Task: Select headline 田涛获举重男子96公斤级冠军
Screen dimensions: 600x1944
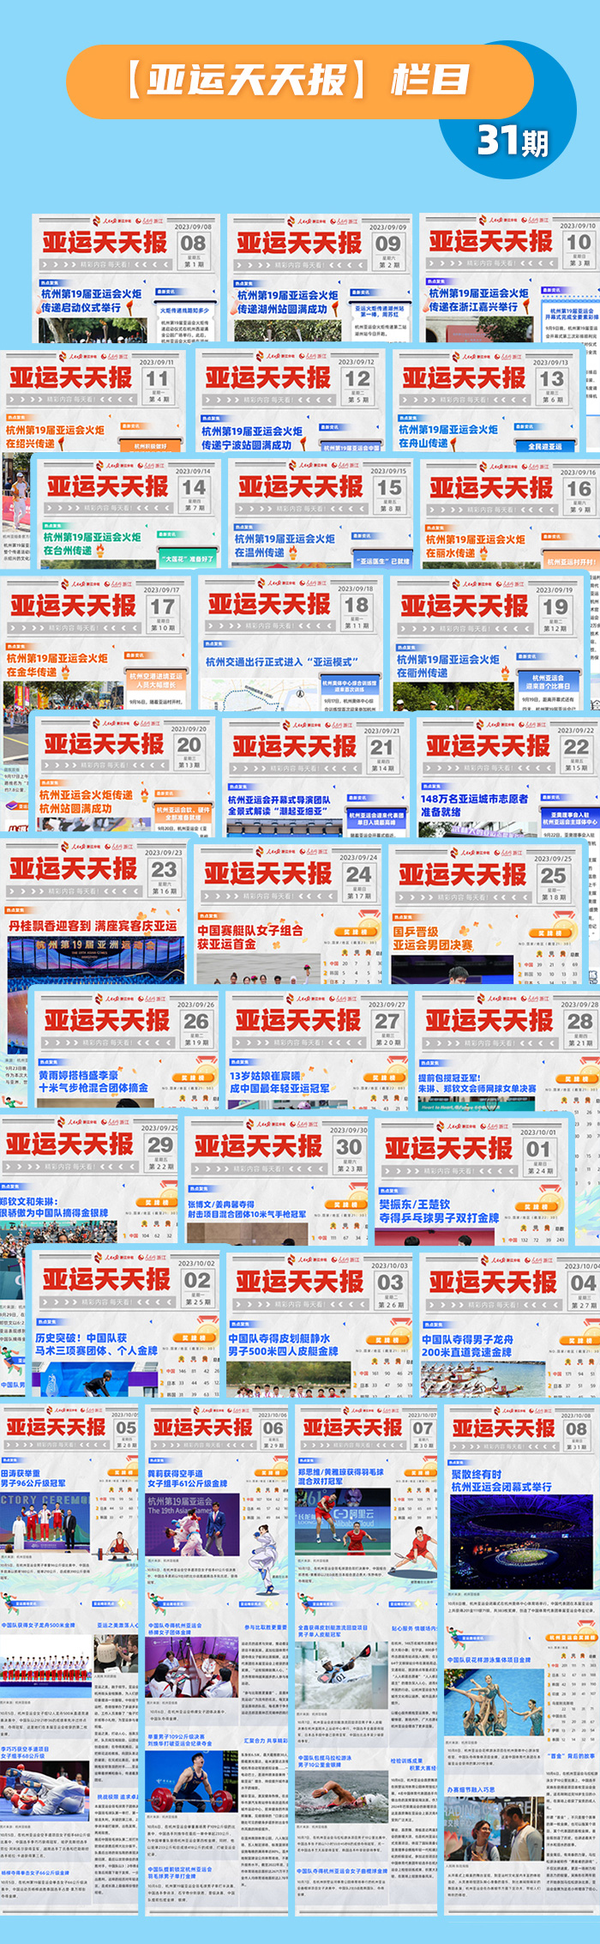Action: coord(33,1477)
